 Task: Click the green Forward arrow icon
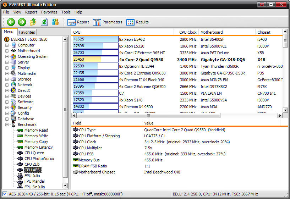(x=22, y=22)
